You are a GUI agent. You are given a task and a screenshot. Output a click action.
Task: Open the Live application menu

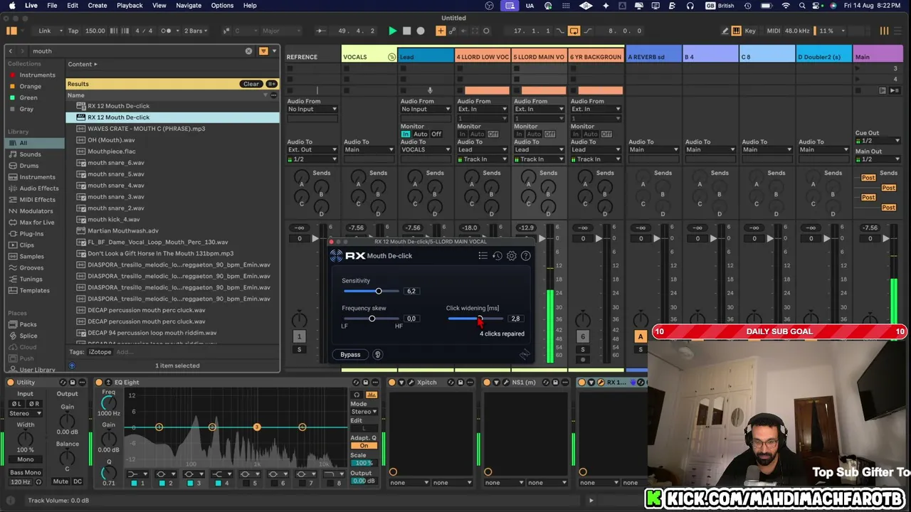pyautogui.click(x=31, y=6)
